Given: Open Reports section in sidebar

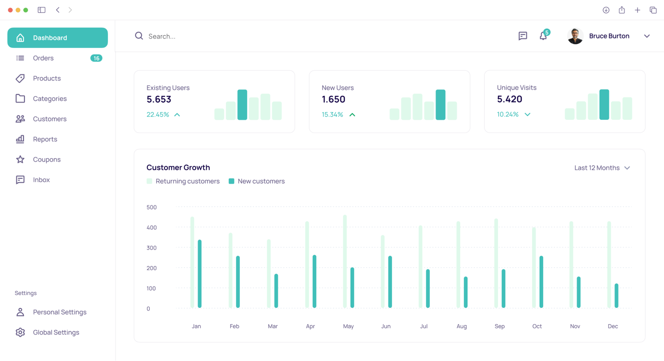Looking at the screenshot, I should (x=45, y=139).
